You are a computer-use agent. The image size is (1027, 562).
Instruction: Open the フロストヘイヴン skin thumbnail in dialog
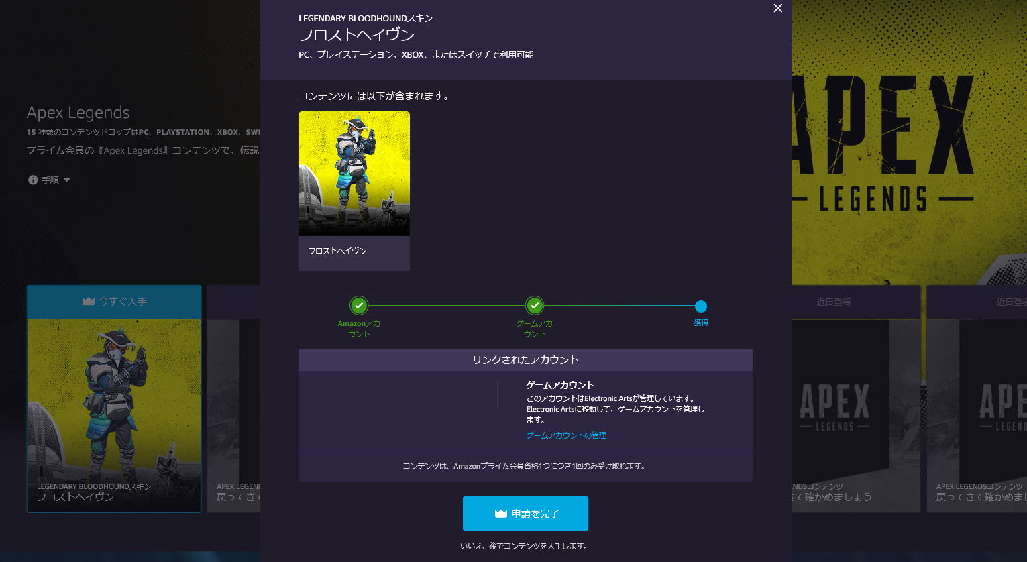point(354,173)
